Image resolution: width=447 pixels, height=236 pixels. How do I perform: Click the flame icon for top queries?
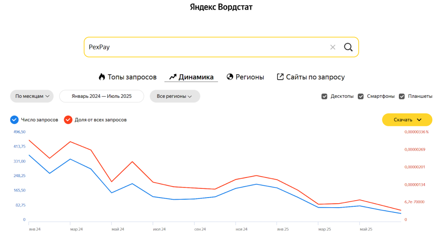click(x=102, y=77)
